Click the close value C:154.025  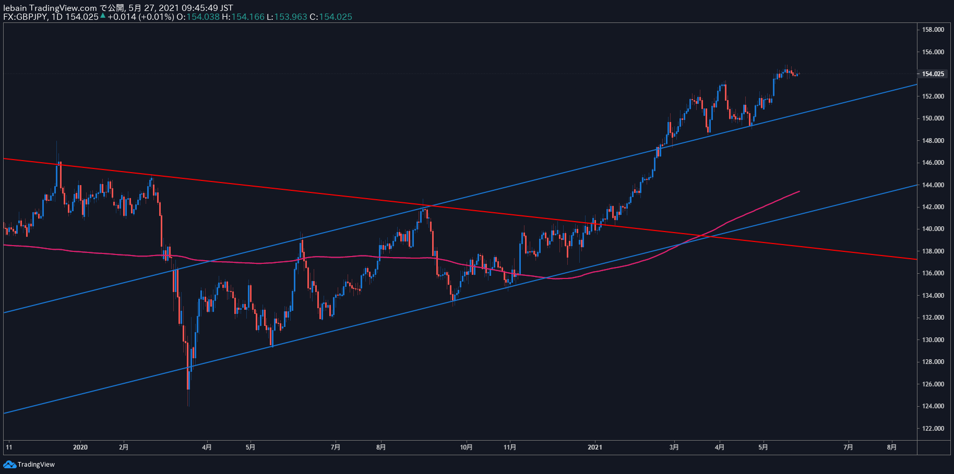click(x=331, y=17)
